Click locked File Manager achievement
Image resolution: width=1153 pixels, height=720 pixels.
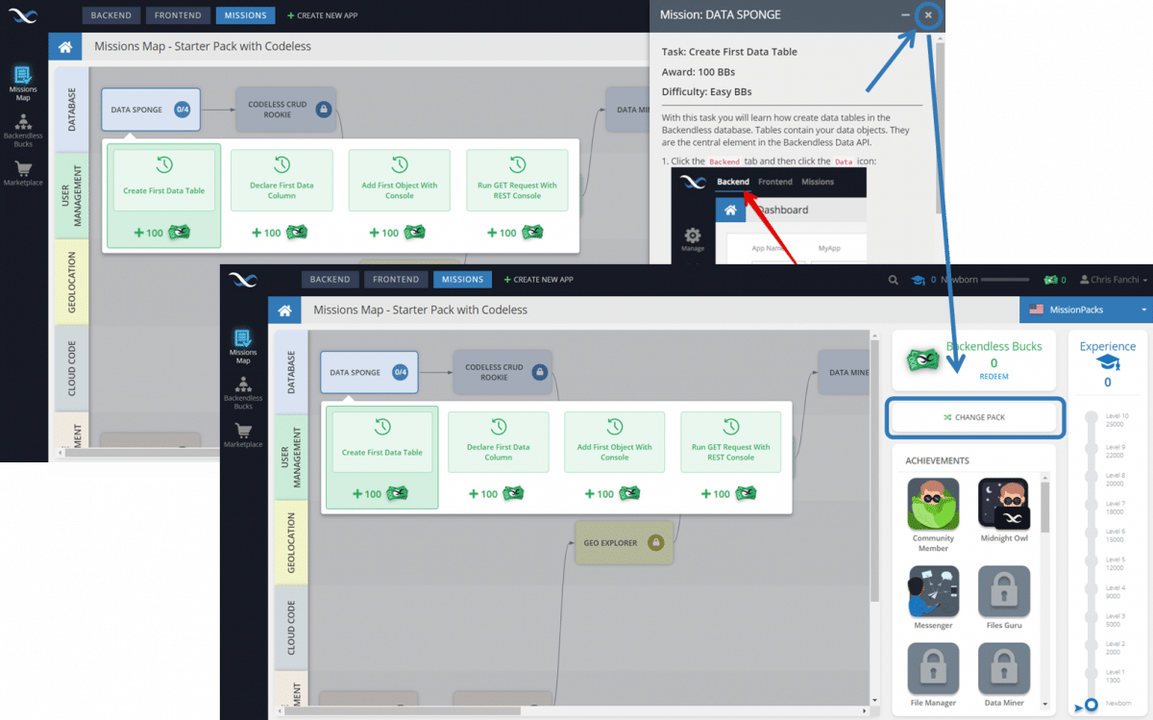coord(933,669)
